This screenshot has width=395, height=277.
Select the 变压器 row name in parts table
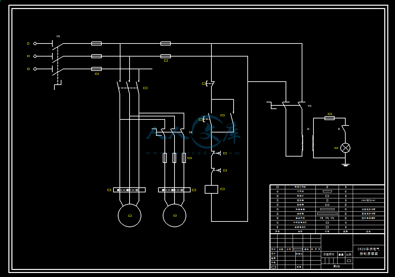(300, 200)
